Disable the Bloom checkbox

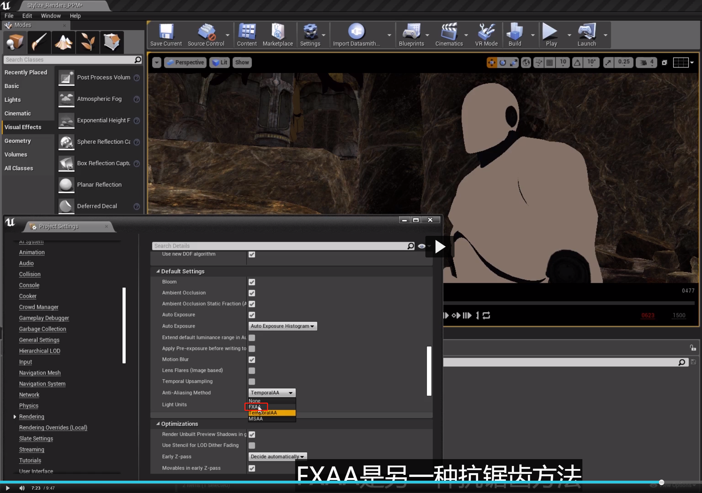tap(252, 282)
